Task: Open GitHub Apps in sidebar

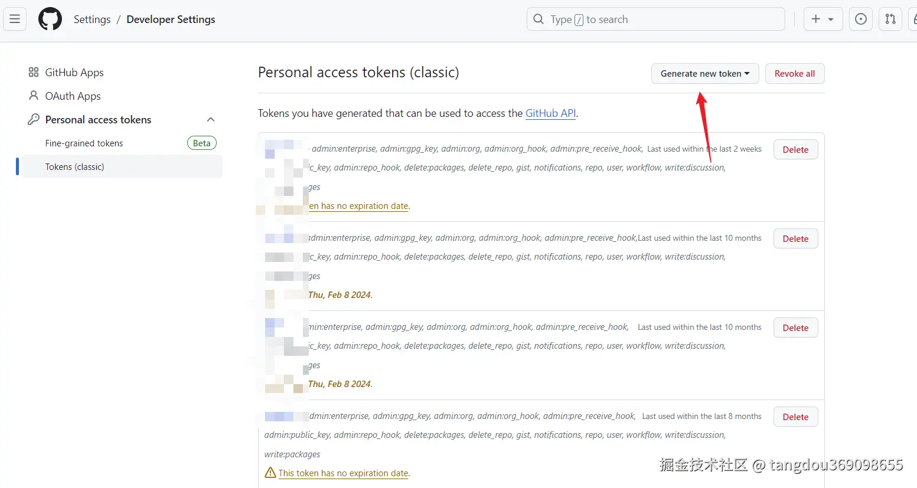Action: 74,73
